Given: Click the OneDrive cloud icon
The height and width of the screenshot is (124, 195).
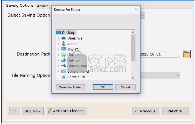Looking at the screenshot, I should (x=64, y=38).
